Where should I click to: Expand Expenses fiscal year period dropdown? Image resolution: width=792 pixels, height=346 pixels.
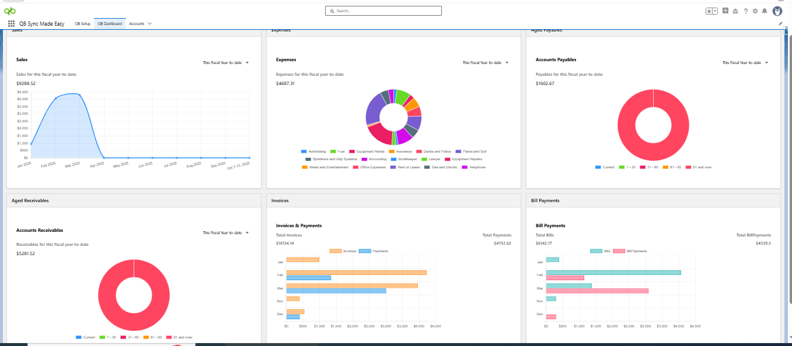pyautogui.click(x=486, y=62)
